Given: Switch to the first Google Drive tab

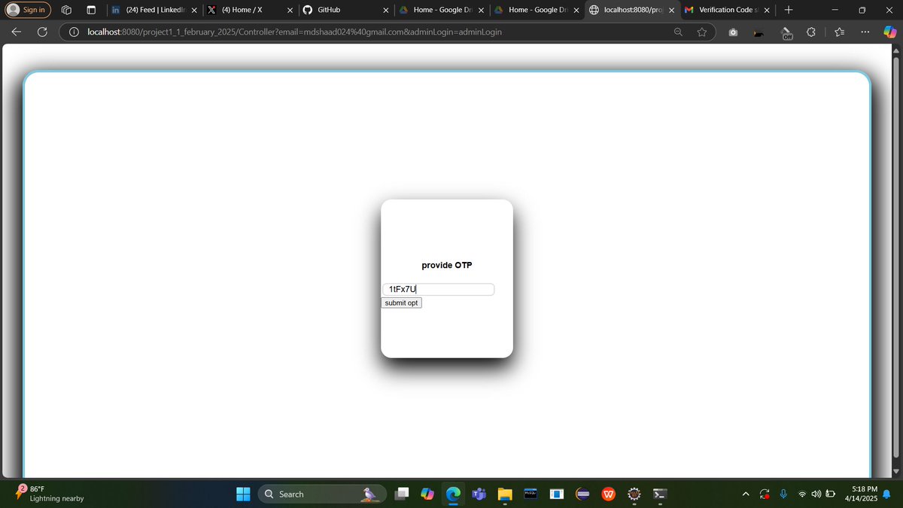Looking at the screenshot, I should [440, 10].
